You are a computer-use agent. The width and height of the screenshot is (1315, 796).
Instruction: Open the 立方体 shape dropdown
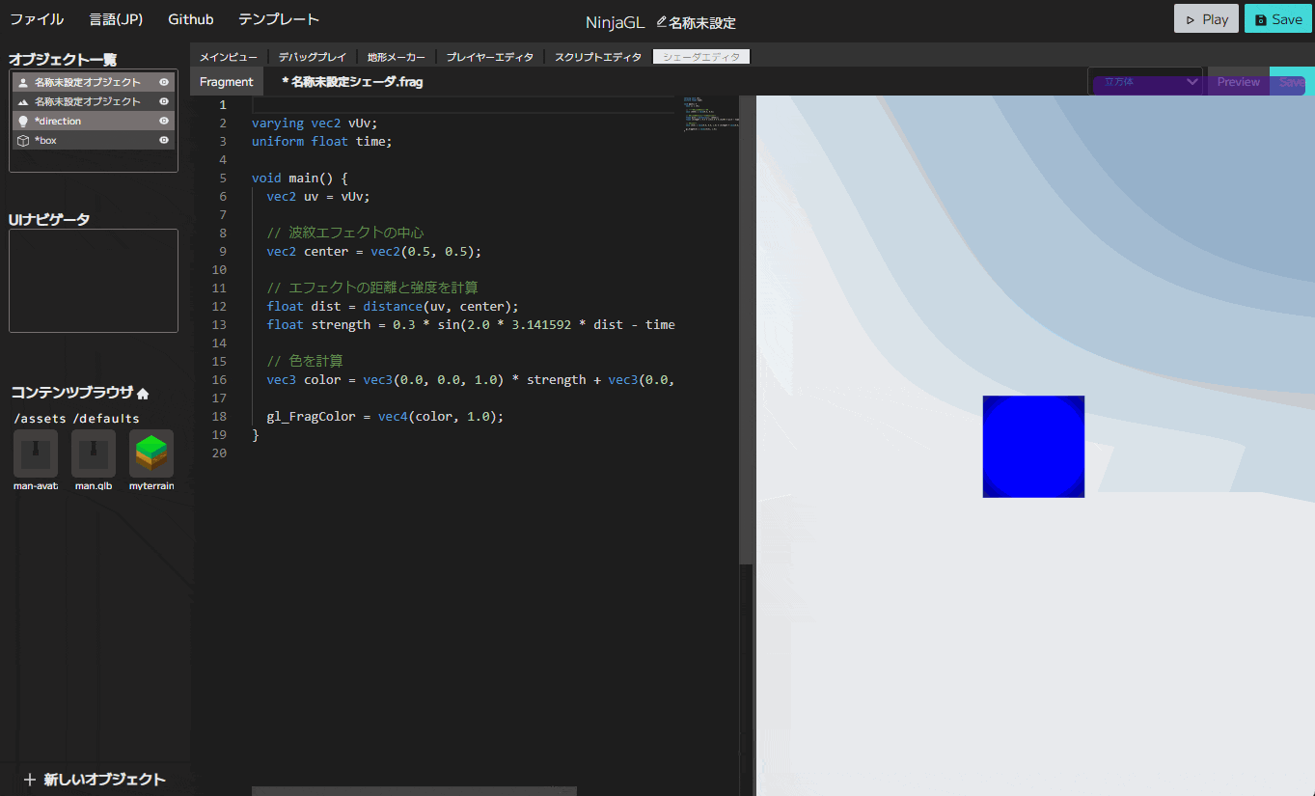point(1146,83)
